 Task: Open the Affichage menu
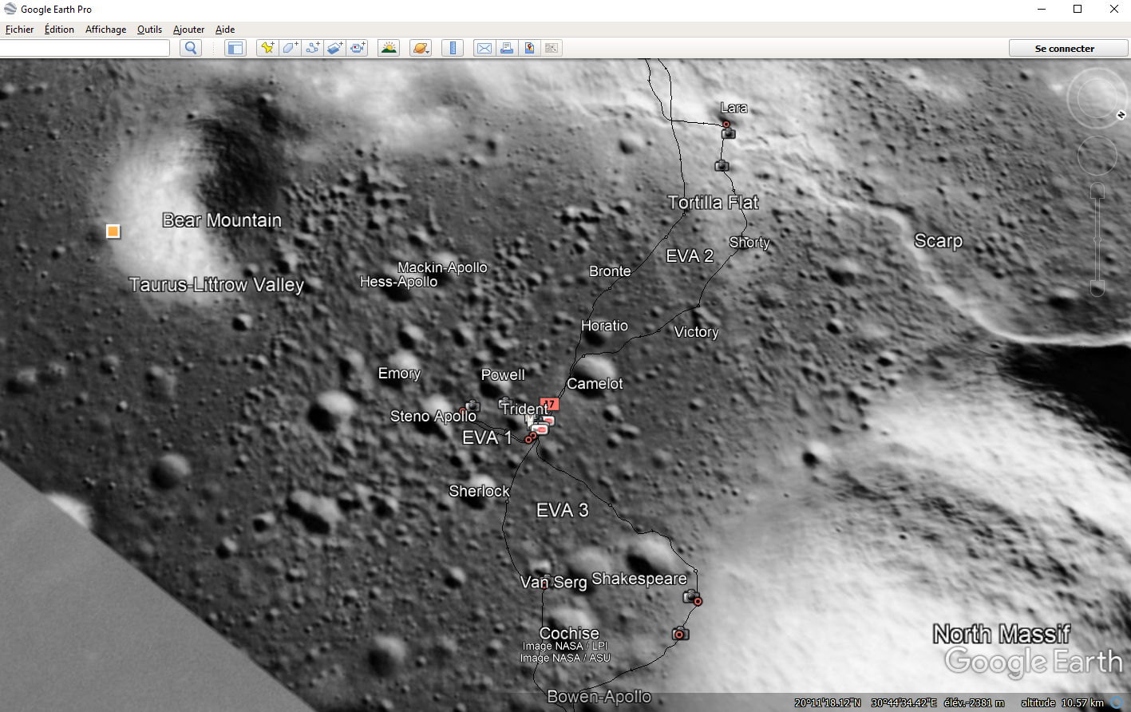(105, 30)
